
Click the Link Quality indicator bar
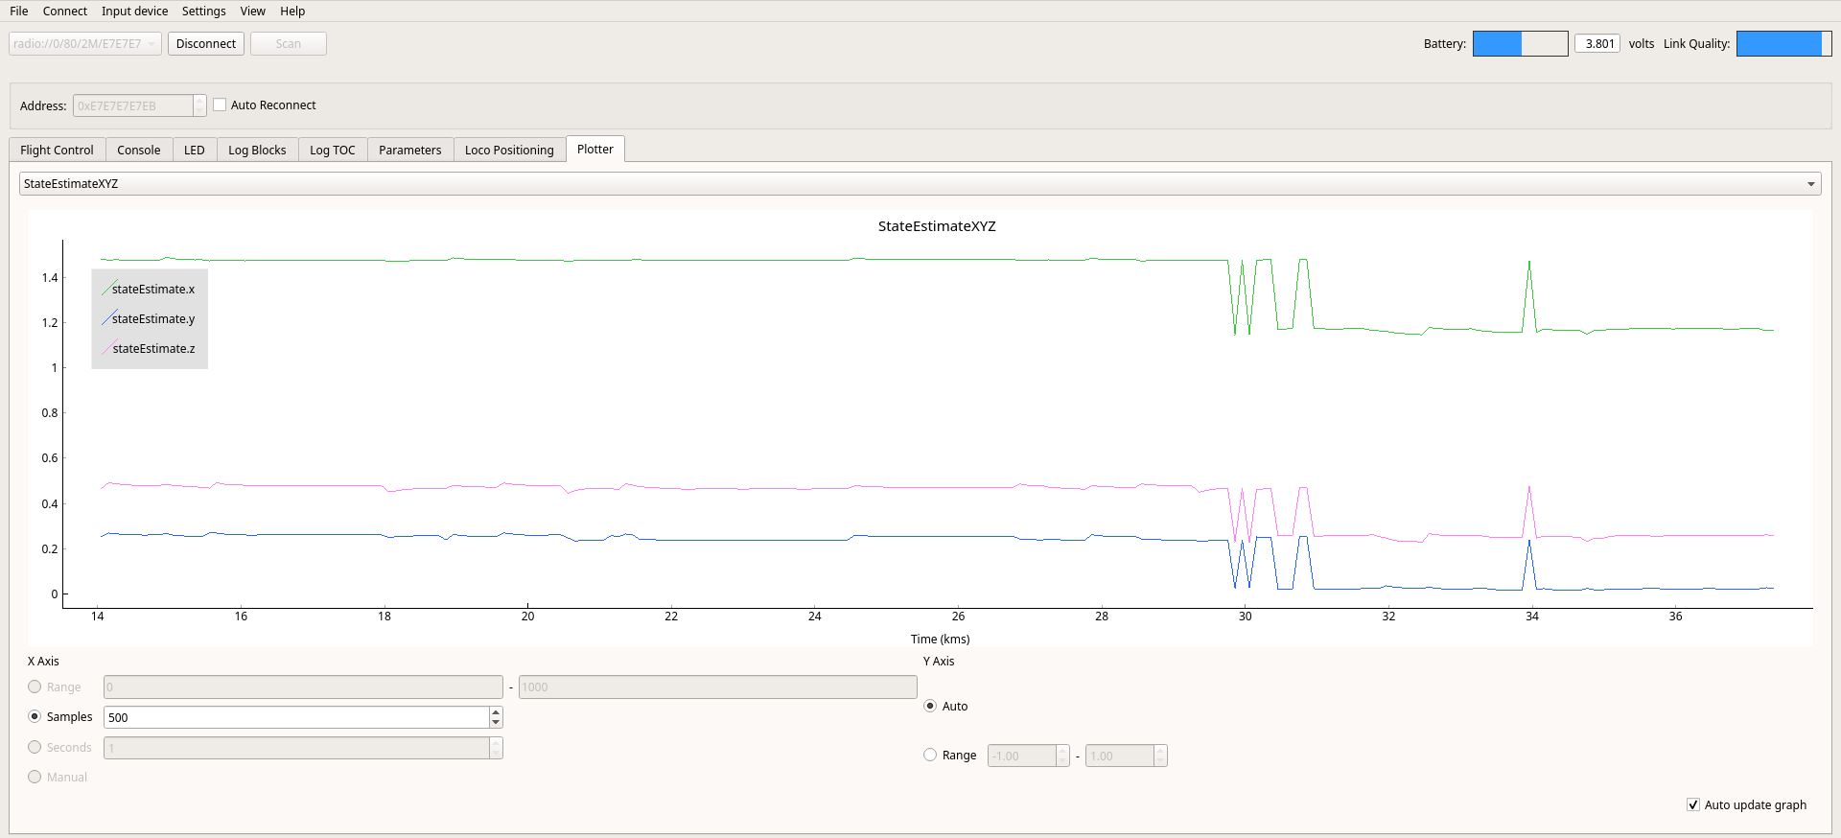[x=1783, y=43]
